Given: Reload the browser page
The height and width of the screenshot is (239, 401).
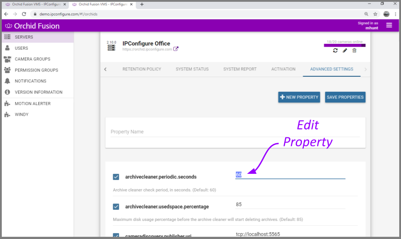Looking at the screenshot, I should click(x=24, y=14).
